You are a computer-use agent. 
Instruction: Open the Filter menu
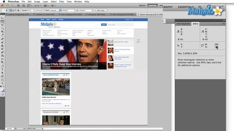pyautogui.click(x=62, y=1)
